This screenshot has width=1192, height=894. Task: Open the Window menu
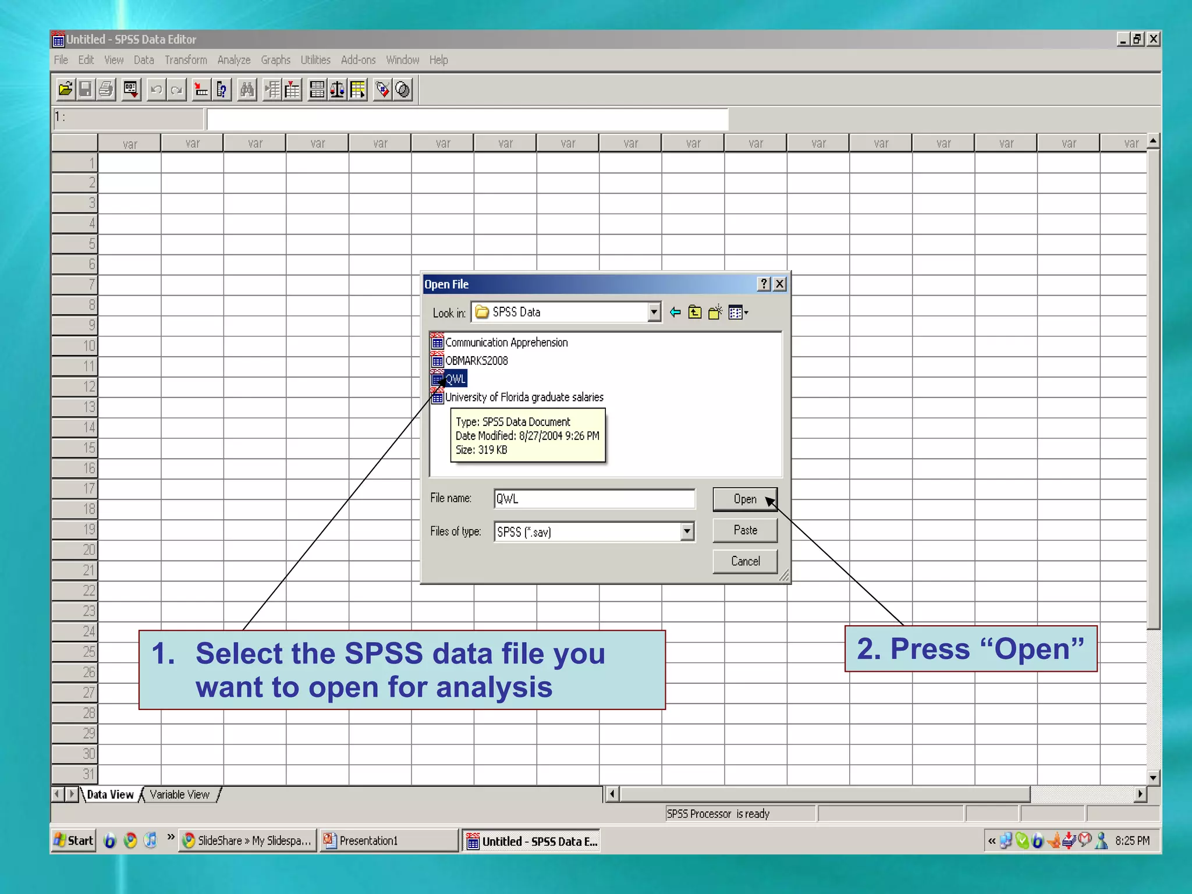(403, 60)
